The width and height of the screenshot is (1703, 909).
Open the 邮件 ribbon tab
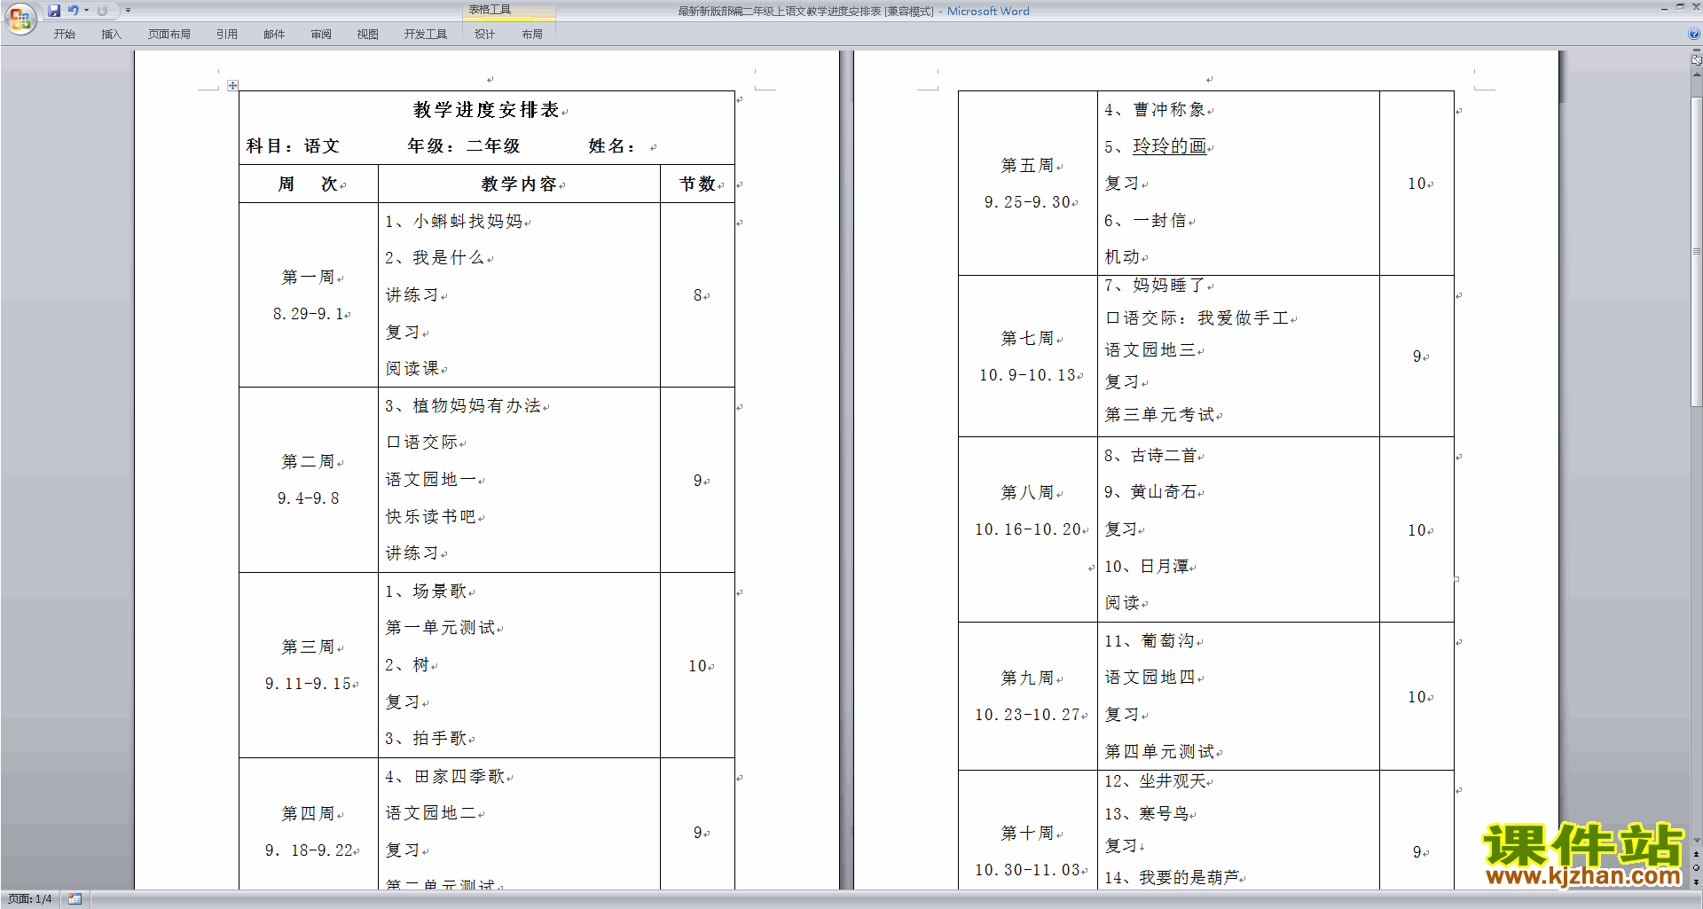[x=274, y=35]
